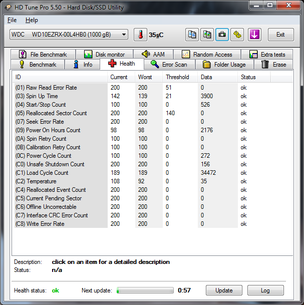The image size is (304, 305).
Task: Click the copy screenshot to clipboard icon
Action: pyautogui.click(x=207, y=35)
